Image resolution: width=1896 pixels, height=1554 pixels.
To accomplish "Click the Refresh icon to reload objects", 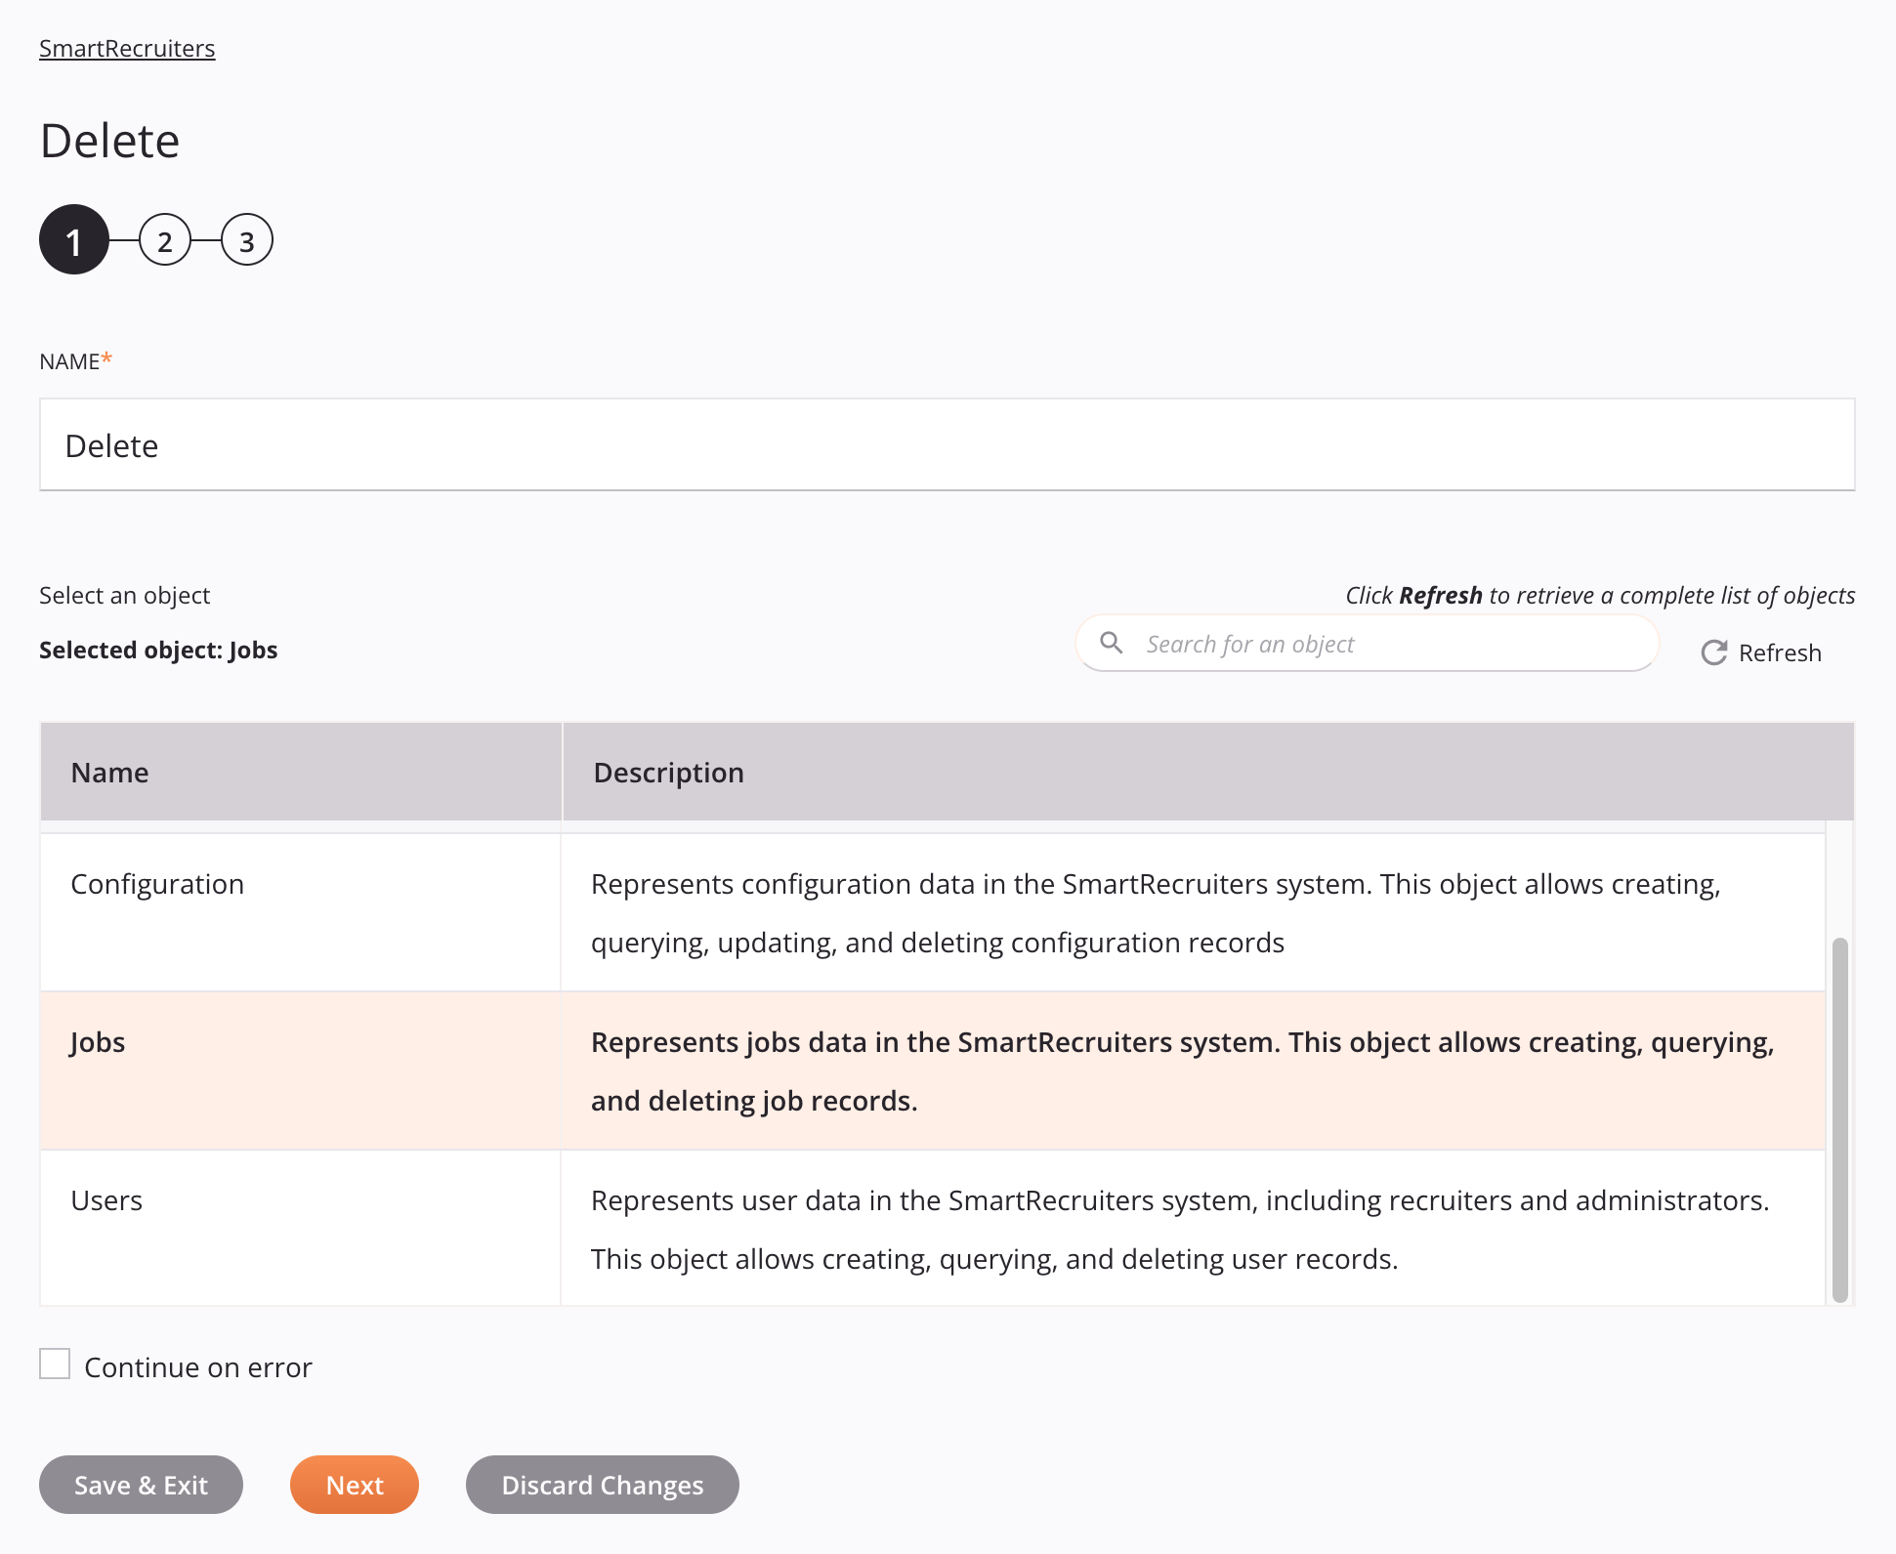I will (x=1713, y=651).
